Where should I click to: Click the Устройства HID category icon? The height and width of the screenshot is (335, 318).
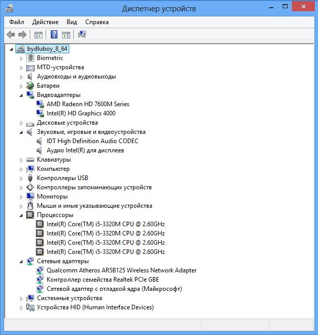tap(30, 307)
